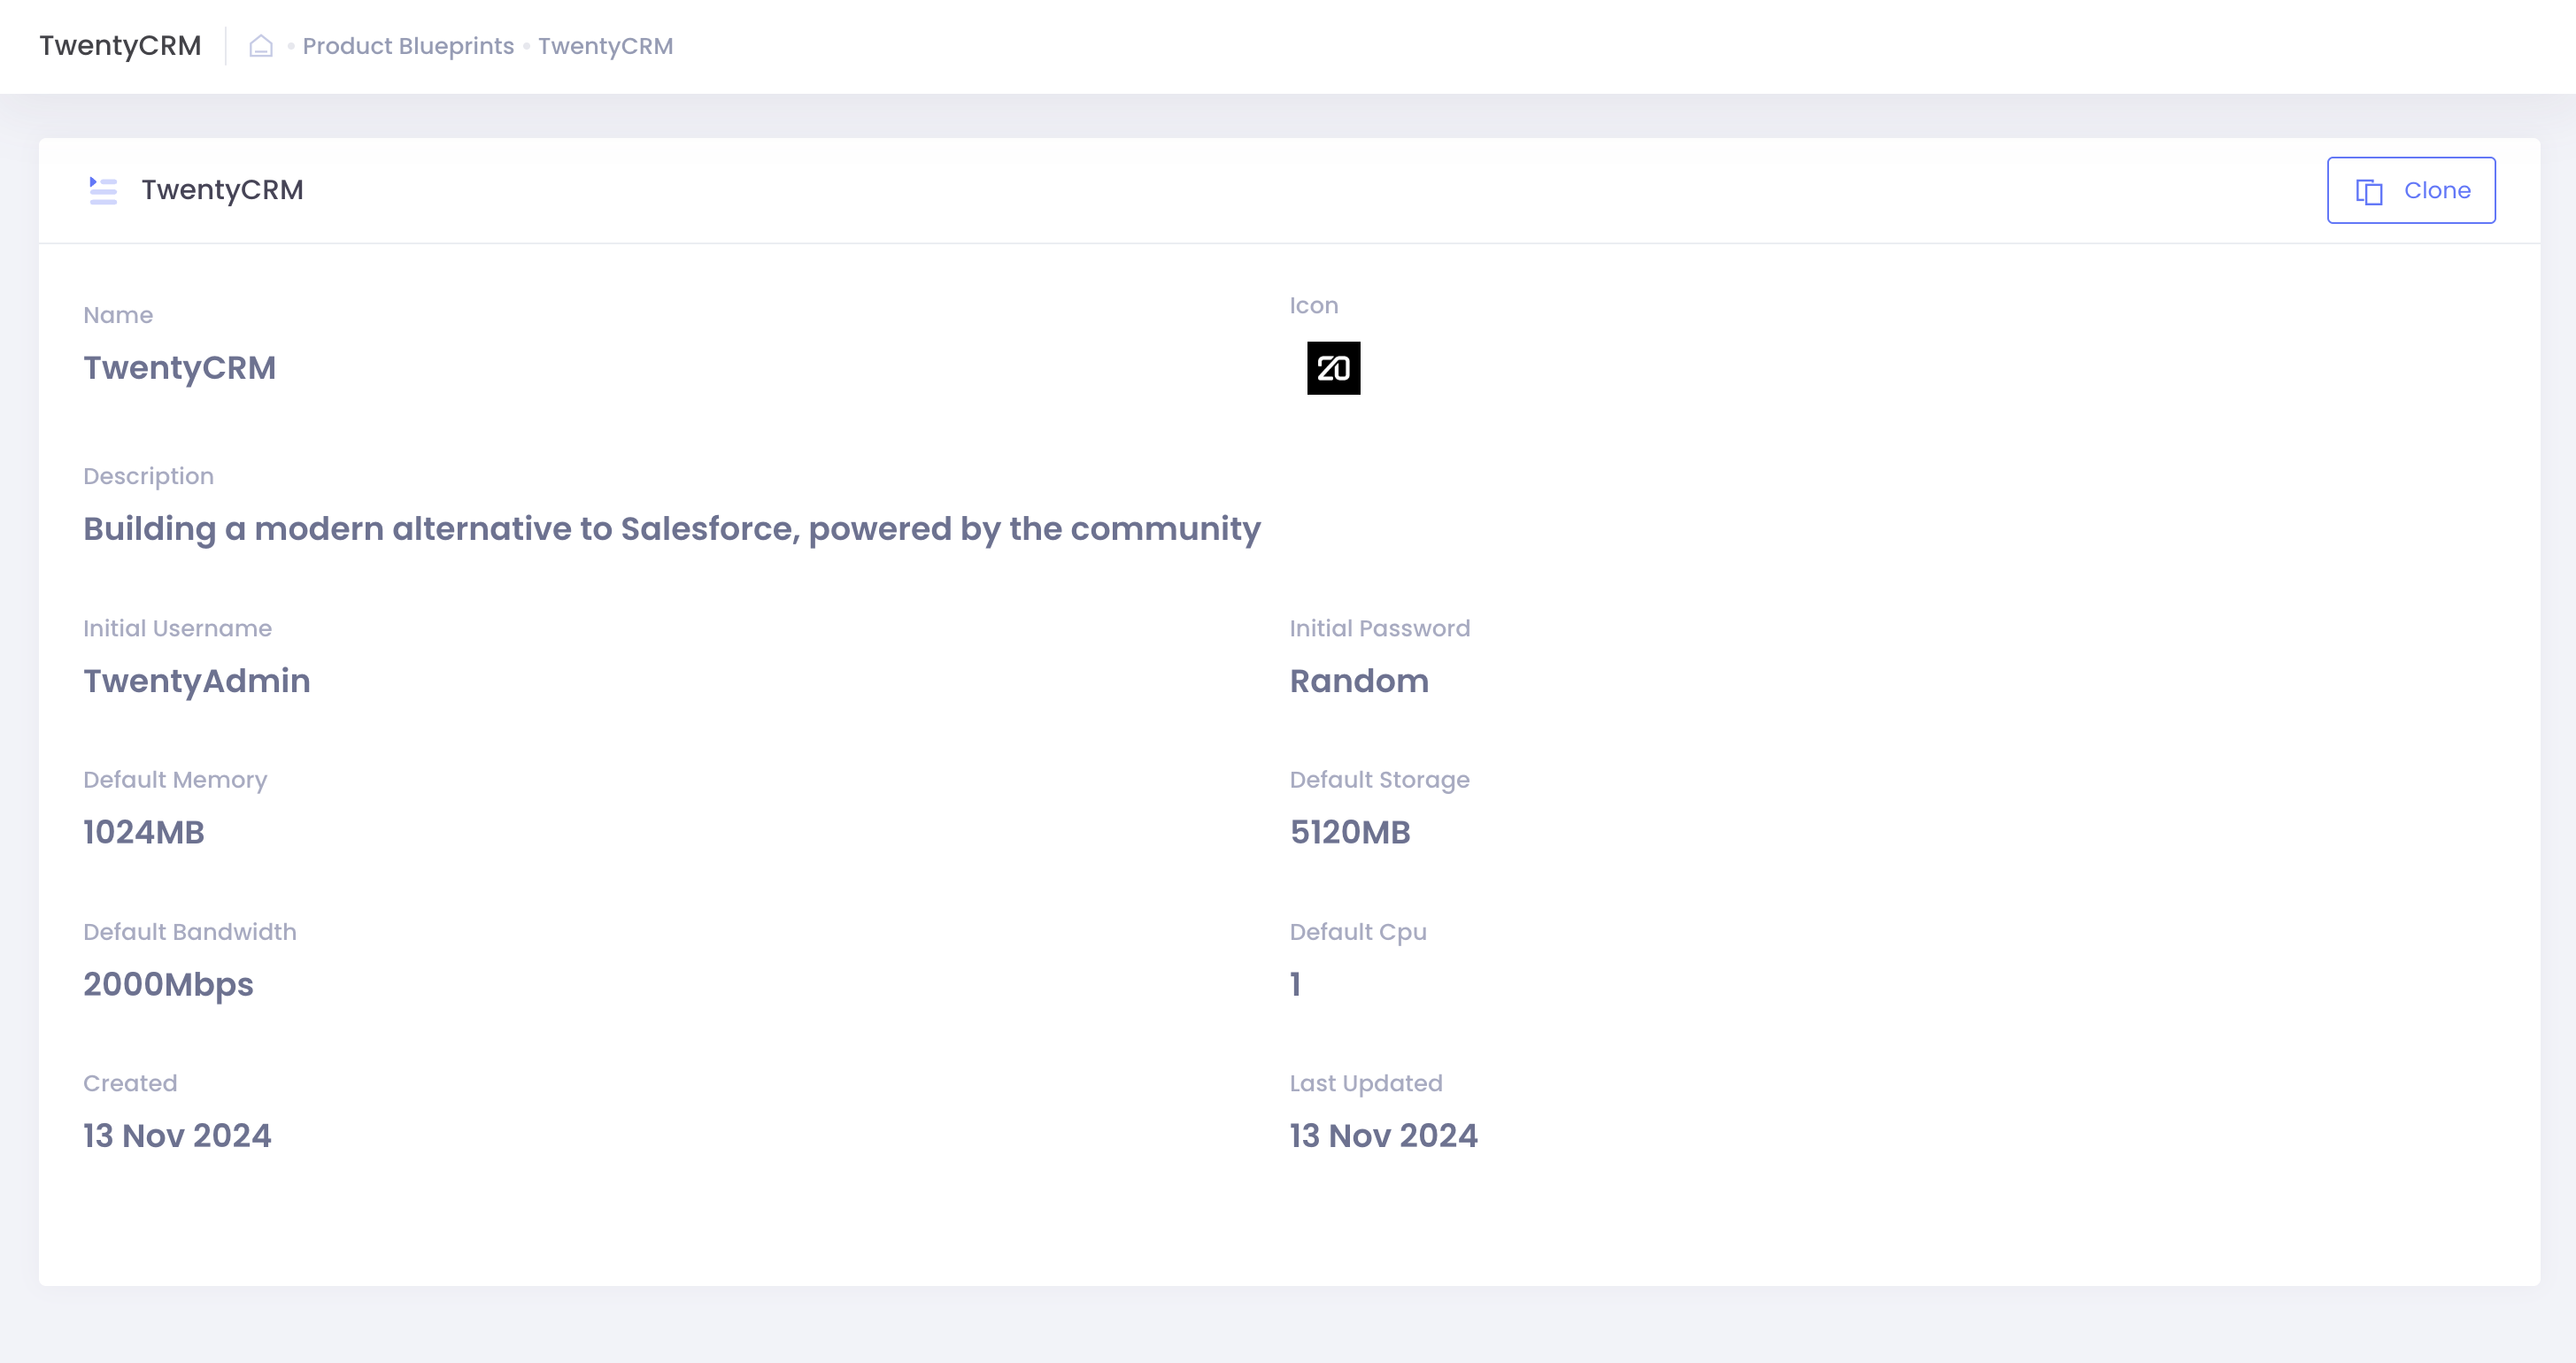The width and height of the screenshot is (2576, 1363).
Task: Open the Product Blueprints breadcrumb link
Action: click(407, 46)
